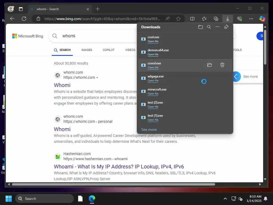The width and height of the screenshot is (273, 205).
Task: Click the vertical scrollbar thumb of the page
Action: (x=265, y=47)
